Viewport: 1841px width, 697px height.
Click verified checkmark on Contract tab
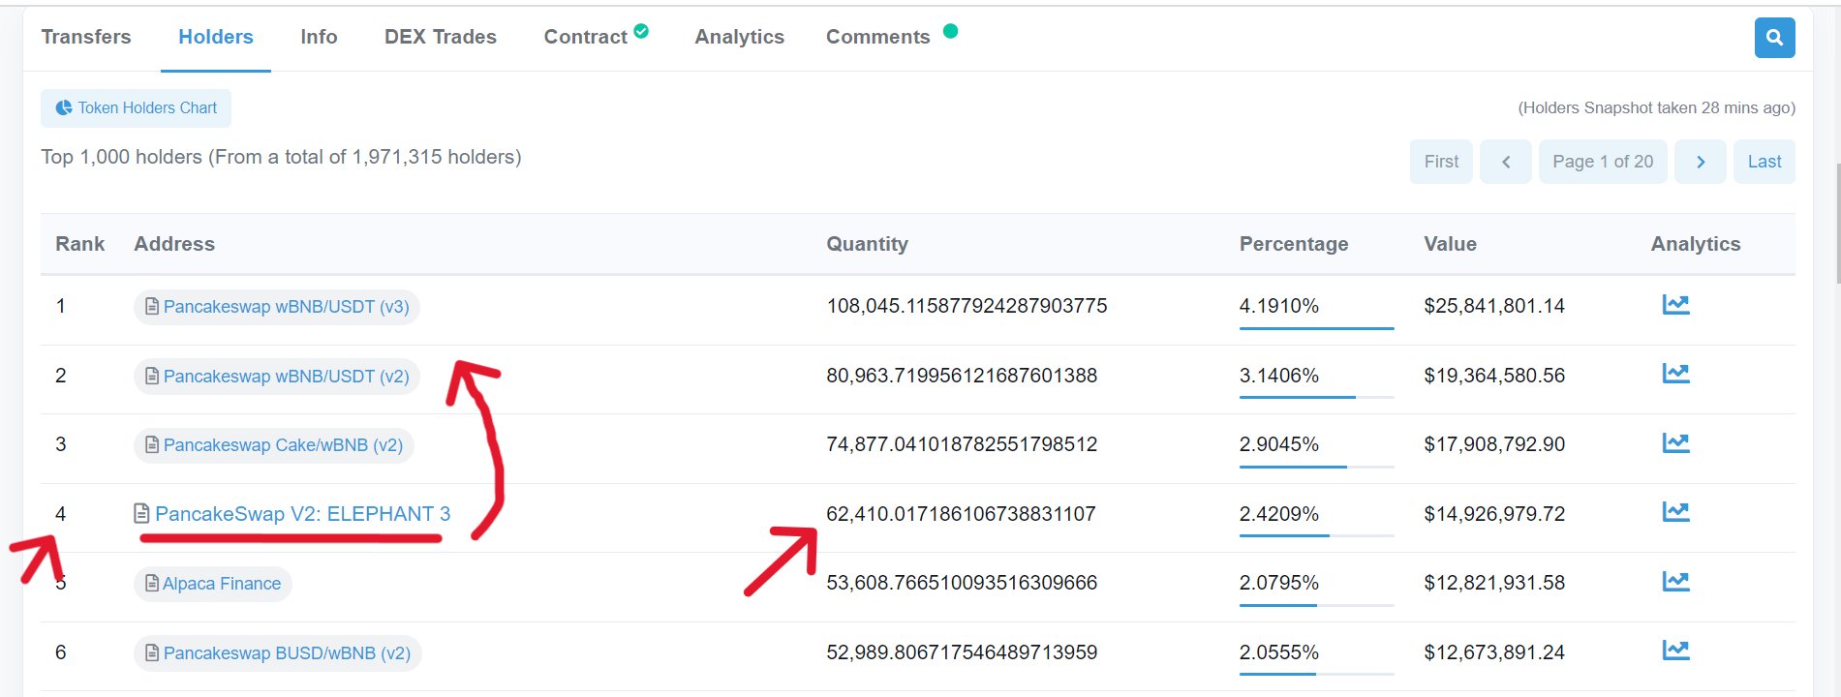641,31
